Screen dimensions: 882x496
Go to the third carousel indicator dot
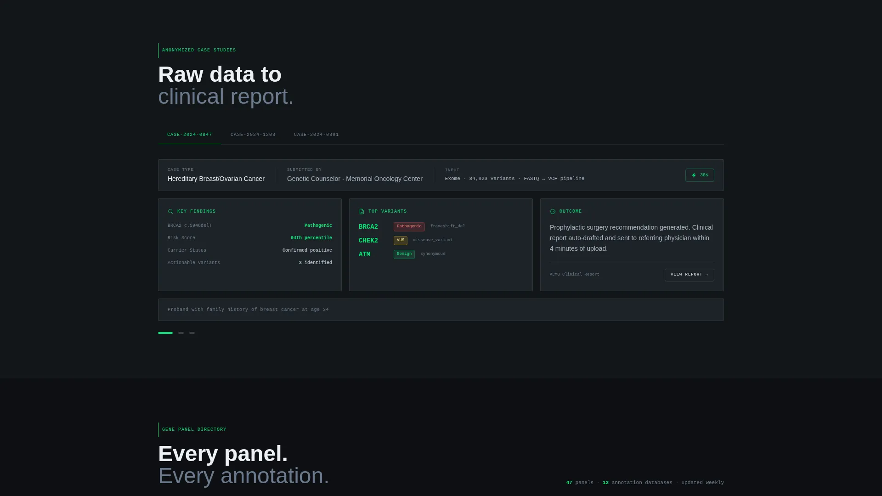(192, 333)
